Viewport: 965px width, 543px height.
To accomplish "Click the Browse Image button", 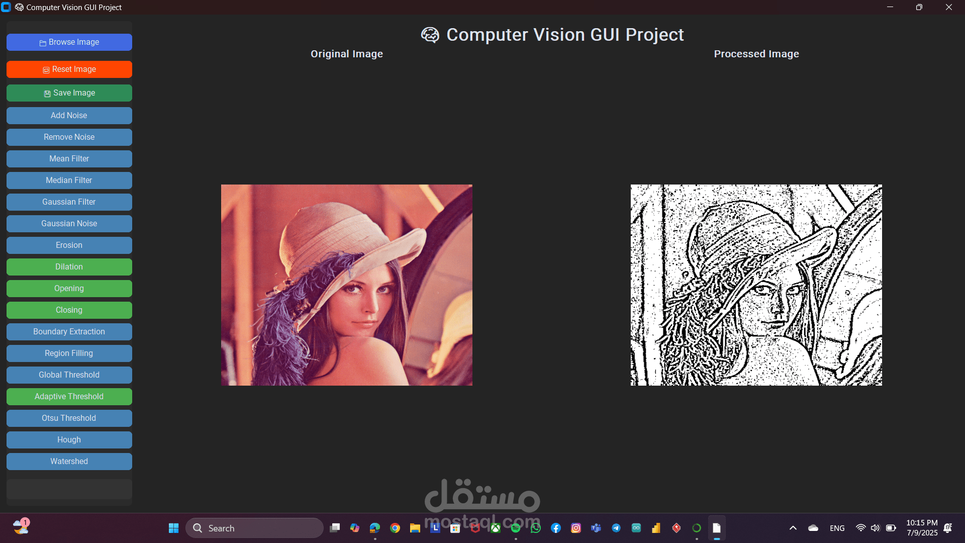I will coord(69,42).
